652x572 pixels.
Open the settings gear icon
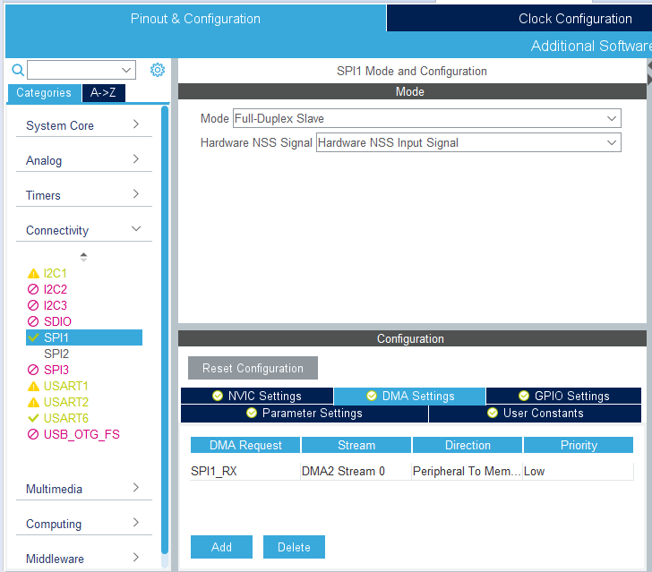158,70
